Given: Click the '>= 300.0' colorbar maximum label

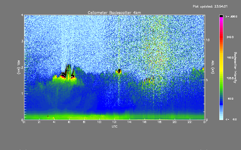Looking at the screenshot, I should pos(231,16).
